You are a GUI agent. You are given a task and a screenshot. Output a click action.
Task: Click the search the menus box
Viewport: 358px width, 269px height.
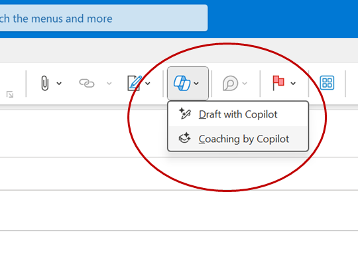point(103,18)
